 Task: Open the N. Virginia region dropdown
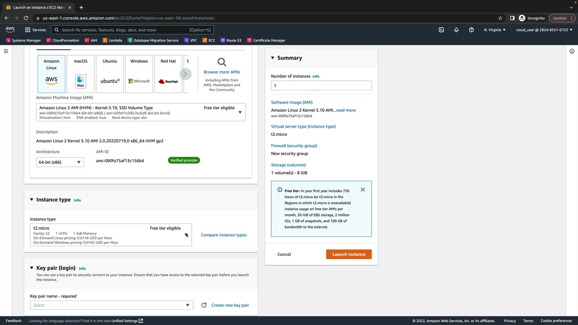point(495,30)
